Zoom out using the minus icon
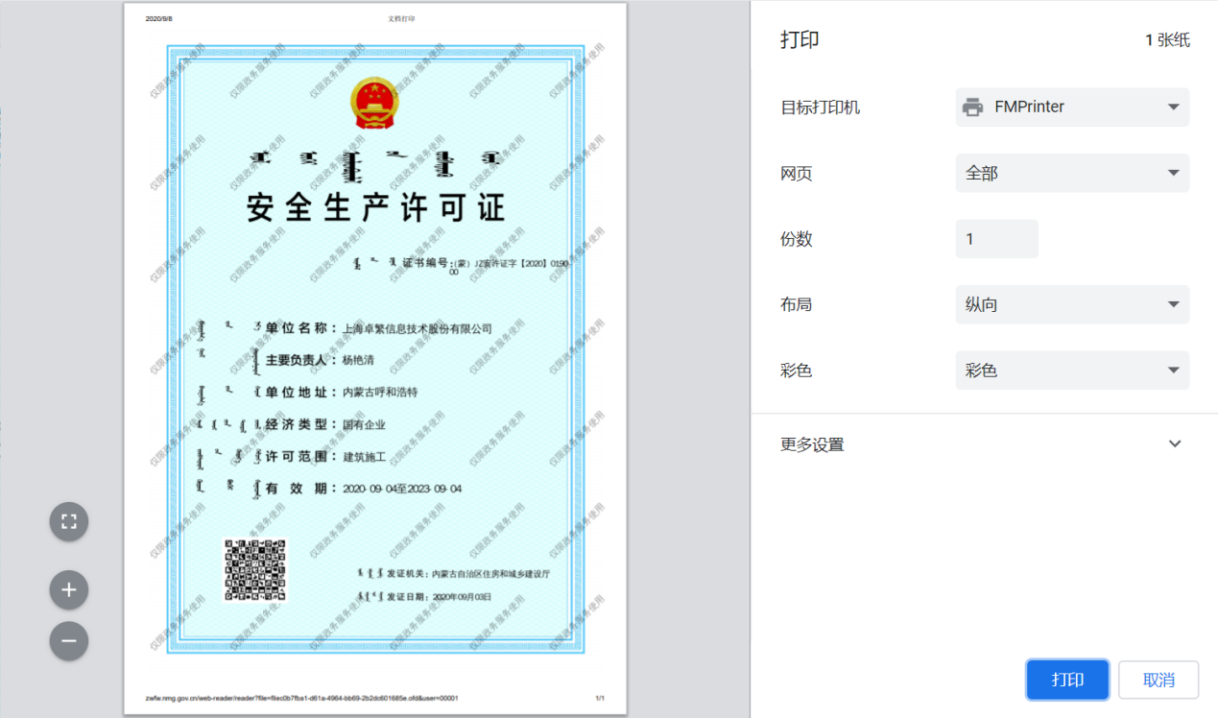The width and height of the screenshot is (1218, 718). (68, 640)
